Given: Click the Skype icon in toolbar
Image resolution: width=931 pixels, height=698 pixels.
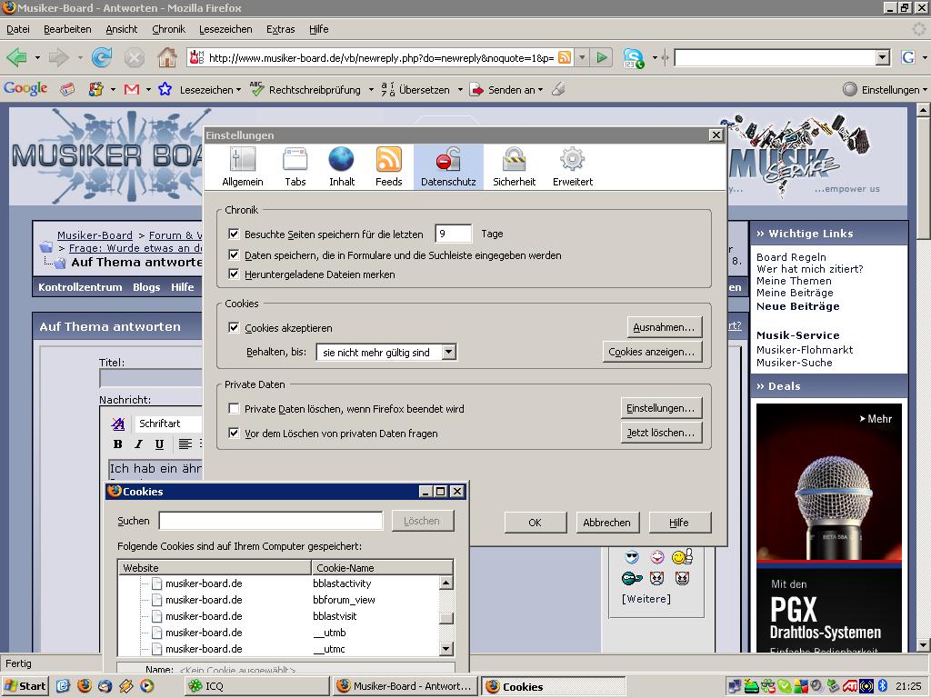Looking at the screenshot, I should click(633, 58).
